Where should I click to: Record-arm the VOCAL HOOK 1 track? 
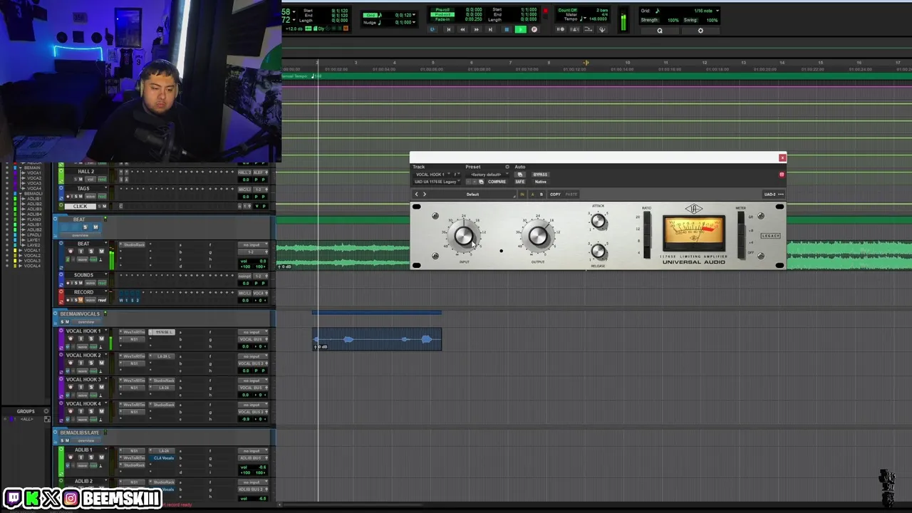(71, 338)
